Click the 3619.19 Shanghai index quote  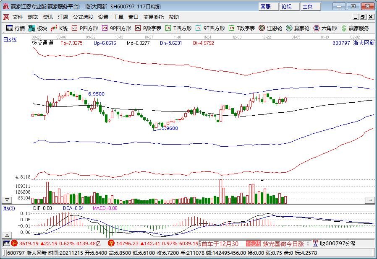pos(29,243)
